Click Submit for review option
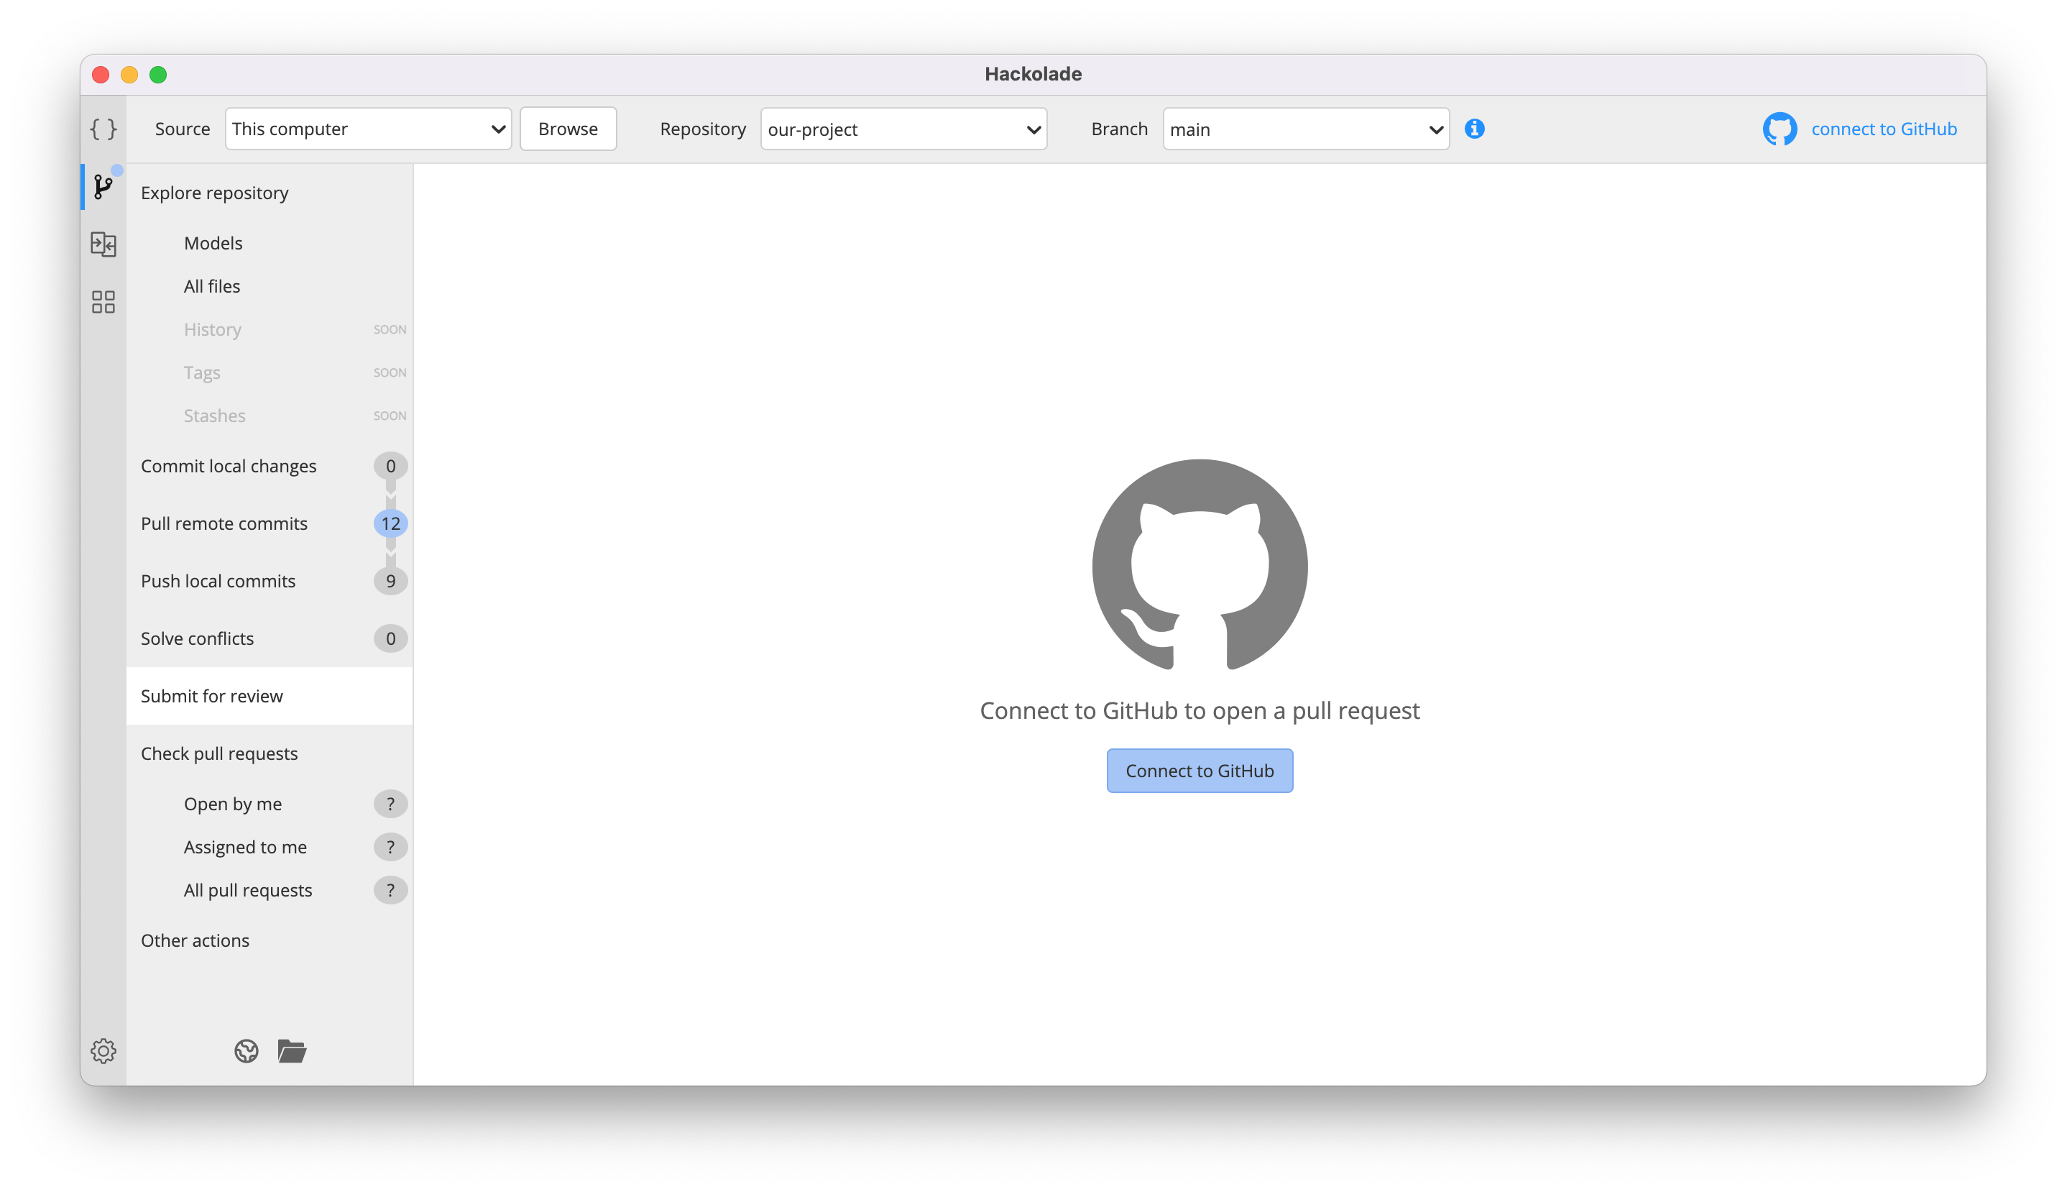The height and width of the screenshot is (1192, 2067). [210, 694]
